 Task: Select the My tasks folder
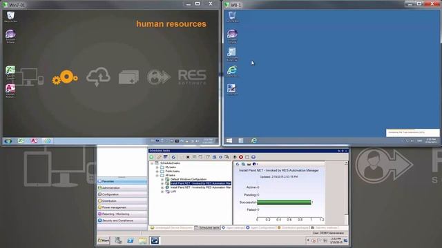coord(171,167)
